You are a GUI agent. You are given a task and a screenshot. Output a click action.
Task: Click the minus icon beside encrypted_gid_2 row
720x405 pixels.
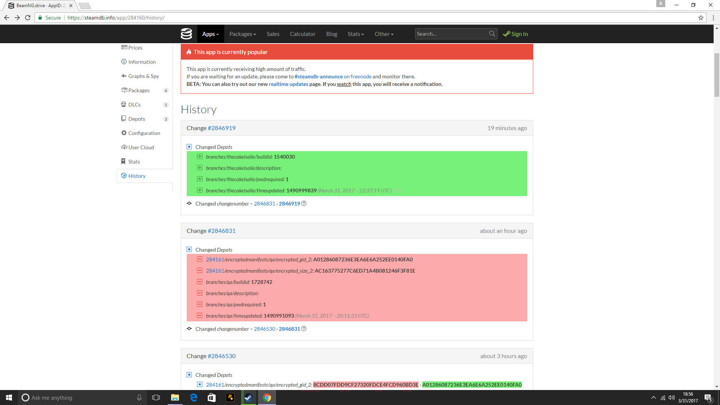[x=199, y=259]
